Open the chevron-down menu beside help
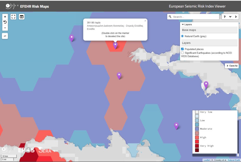This screenshot has height=162, width=241. pyautogui.click(x=230, y=17)
